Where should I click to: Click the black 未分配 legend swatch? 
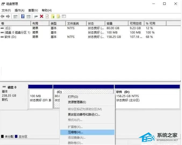pyautogui.click(x=2, y=136)
